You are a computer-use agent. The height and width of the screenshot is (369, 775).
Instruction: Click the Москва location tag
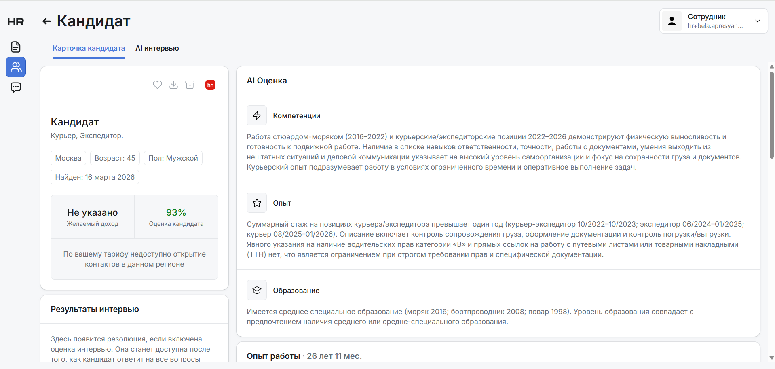68,158
